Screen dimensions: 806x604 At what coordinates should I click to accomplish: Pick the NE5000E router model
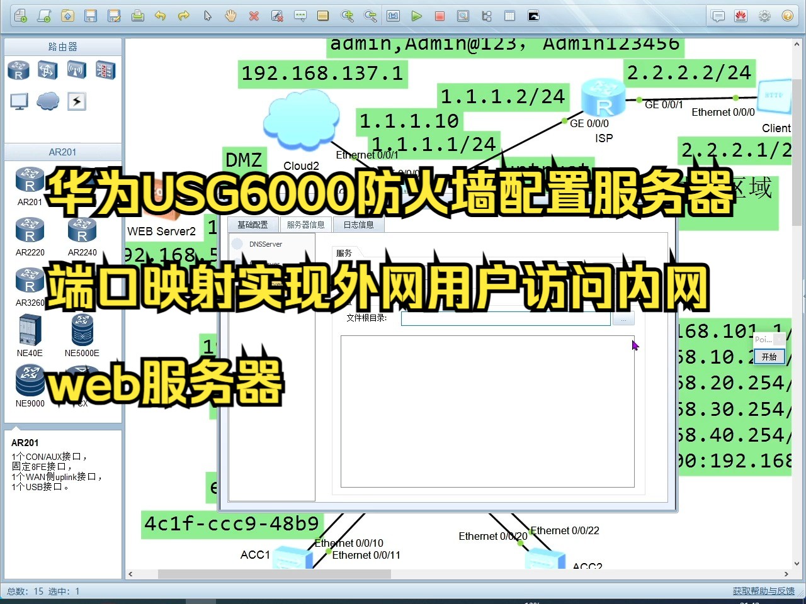click(82, 336)
